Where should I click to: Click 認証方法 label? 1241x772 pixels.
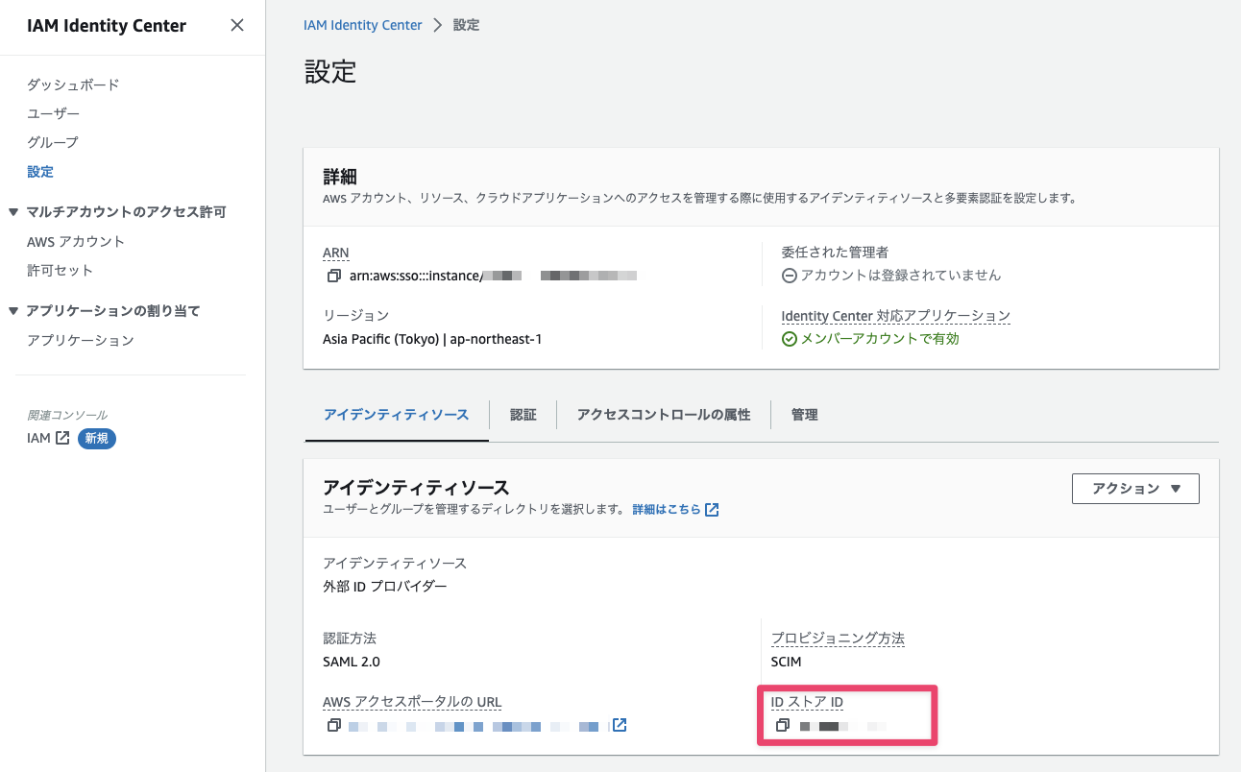(x=350, y=639)
